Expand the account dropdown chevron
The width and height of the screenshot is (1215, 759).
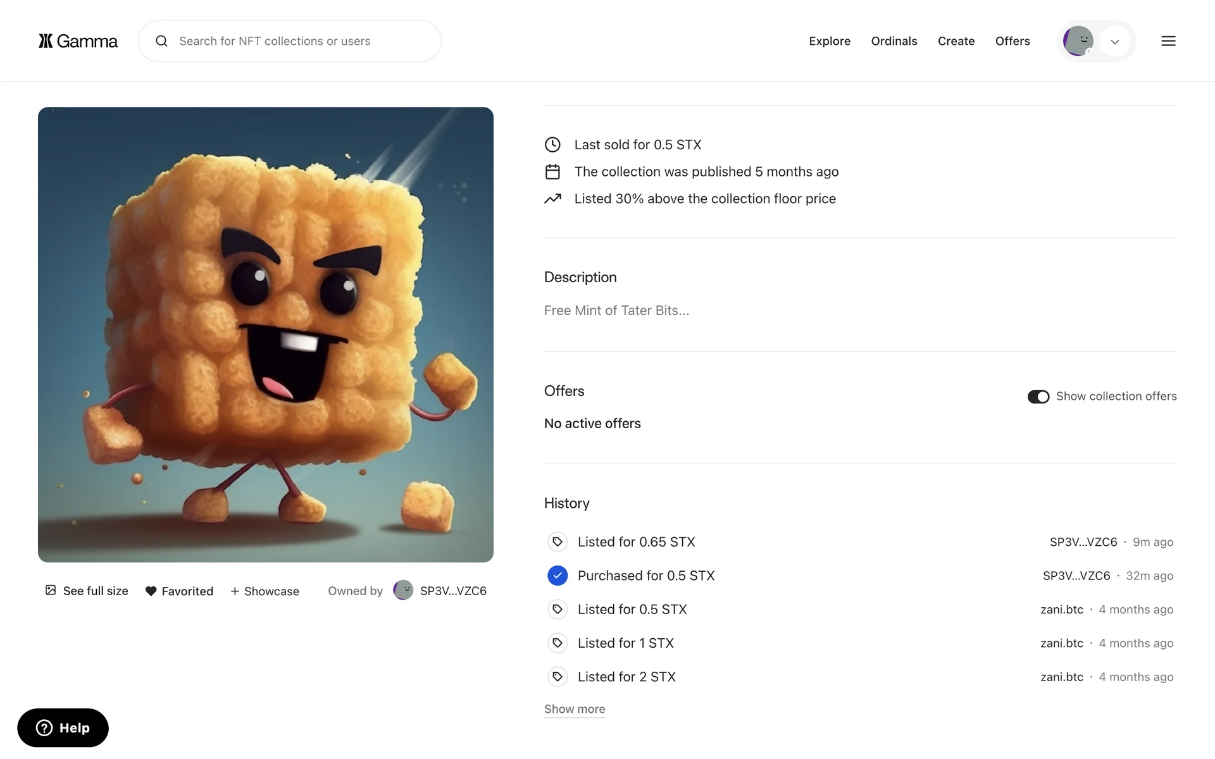1114,42
